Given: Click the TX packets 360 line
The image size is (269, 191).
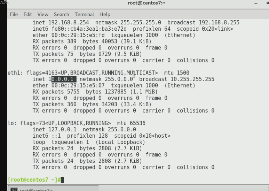Looking at the screenshot, I should [92, 104].
